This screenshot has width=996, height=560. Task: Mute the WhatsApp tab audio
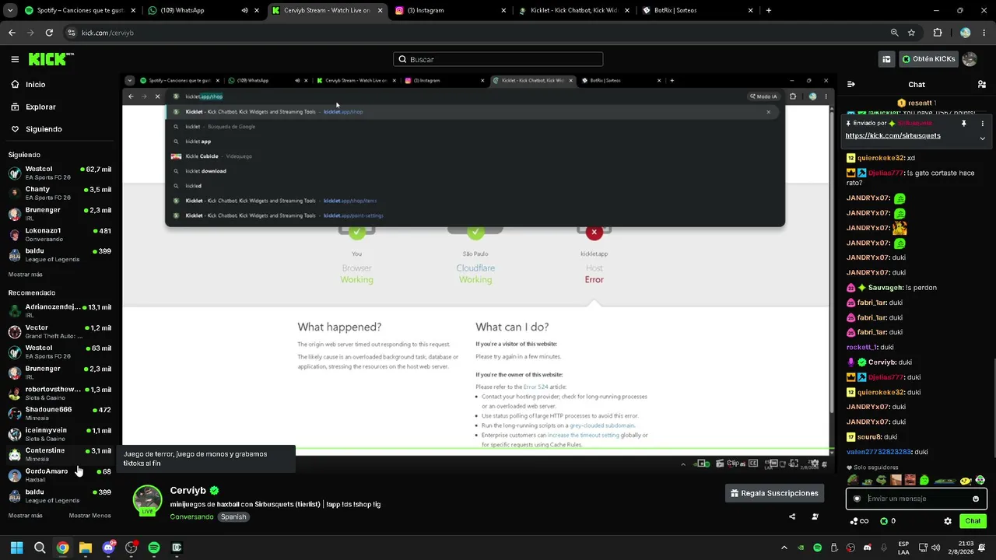coord(244,11)
